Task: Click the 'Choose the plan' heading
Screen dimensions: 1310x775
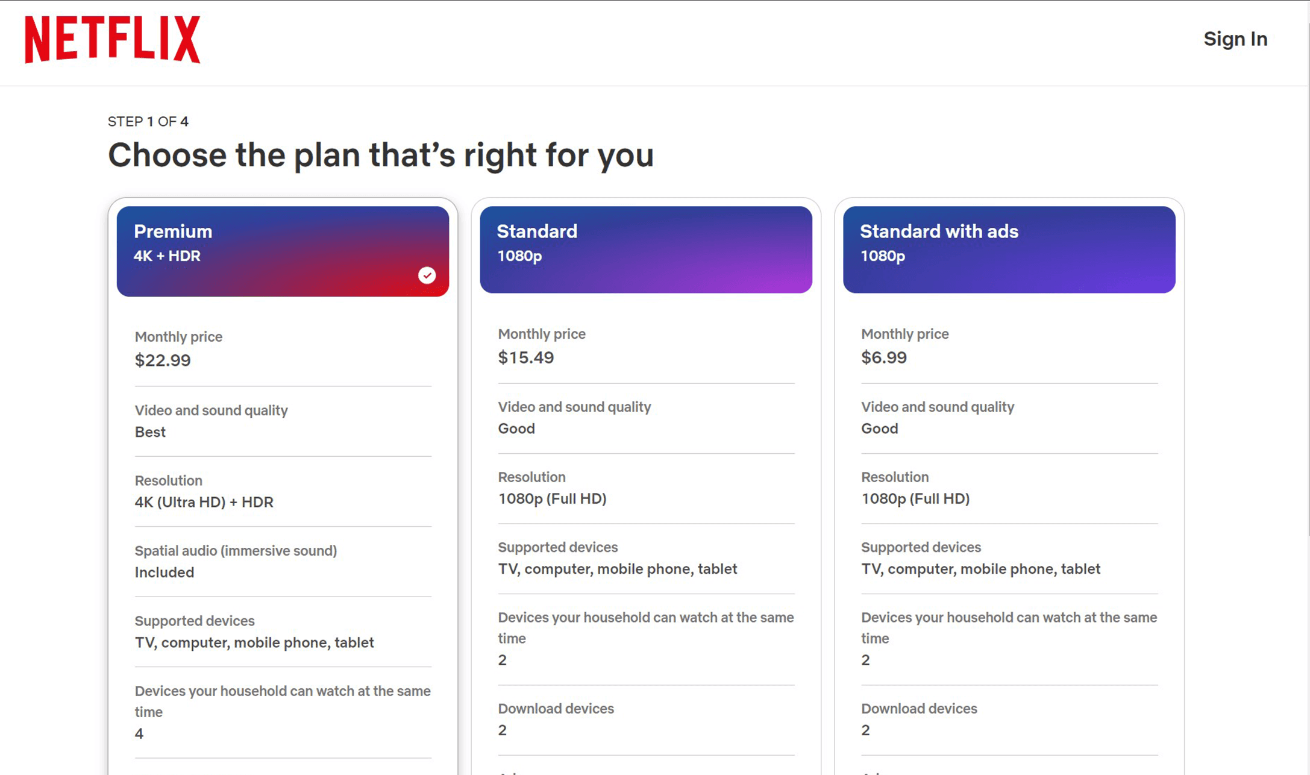Action: 380,155
